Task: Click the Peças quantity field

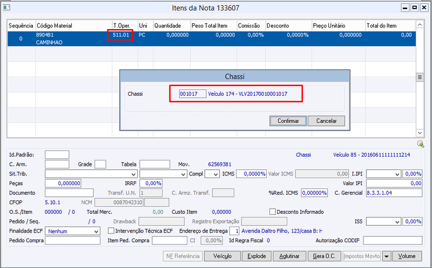Action: [63, 183]
